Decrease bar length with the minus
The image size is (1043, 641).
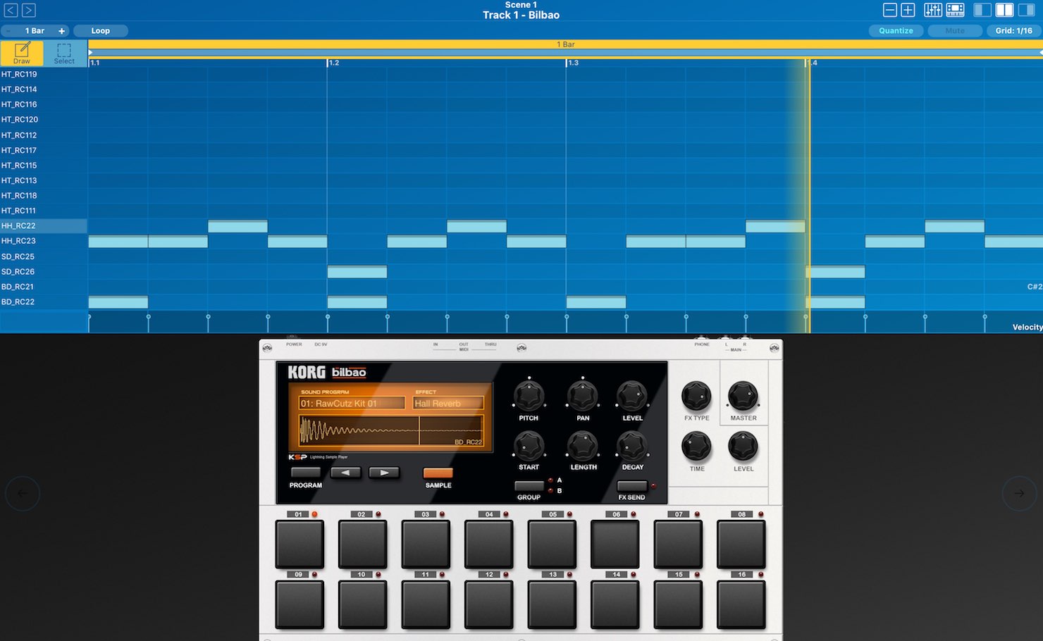(8, 31)
